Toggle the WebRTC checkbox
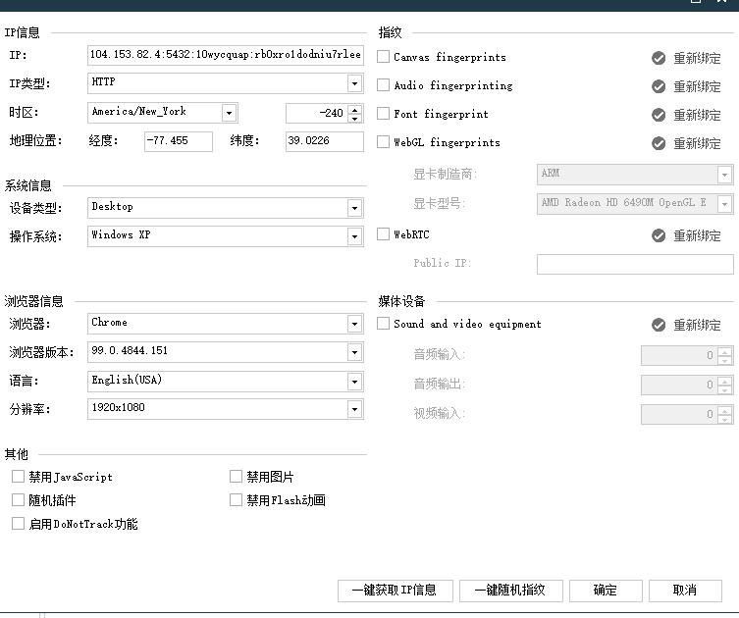739x618 pixels. pyautogui.click(x=383, y=234)
